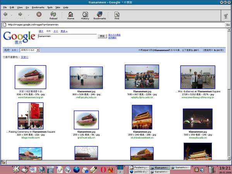The height and width of the screenshot is (174, 232).
Task: Click the 19:21 clock in the panel
Action: (225, 168)
